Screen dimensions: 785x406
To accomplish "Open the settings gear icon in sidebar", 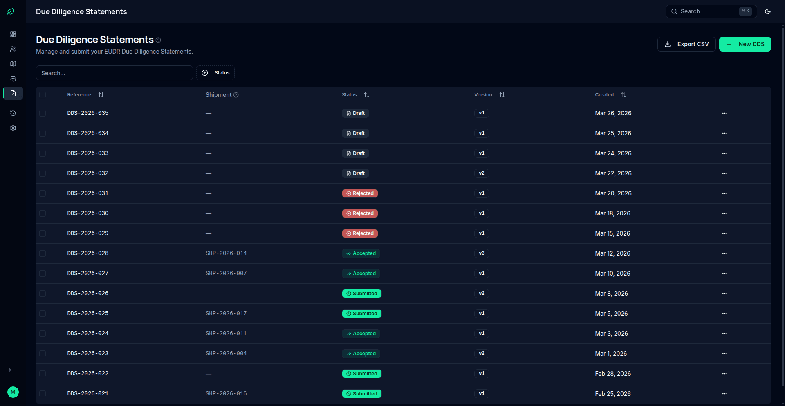I will pos(13,128).
